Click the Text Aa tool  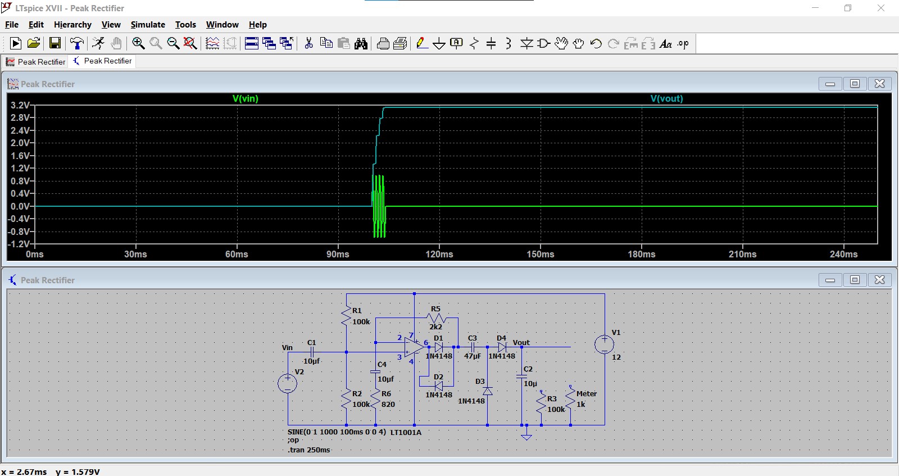pos(666,43)
